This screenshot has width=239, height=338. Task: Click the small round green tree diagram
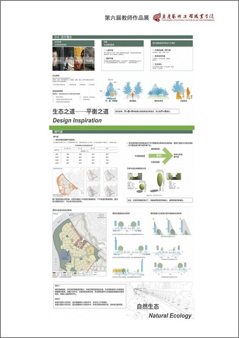(x=142, y=187)
